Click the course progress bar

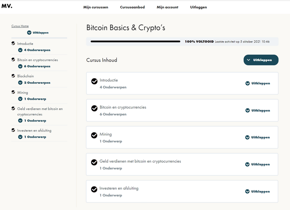(135, 41)
